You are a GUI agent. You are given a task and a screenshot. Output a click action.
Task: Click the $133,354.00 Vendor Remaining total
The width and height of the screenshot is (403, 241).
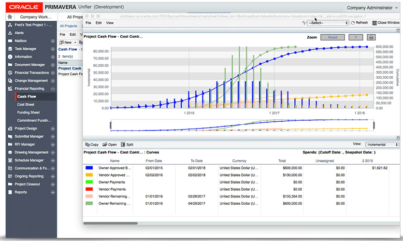click(x=292, y=196)
